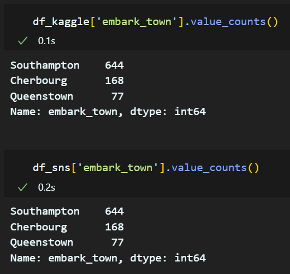The width and height of the screenshot is (290, 274).
Task: Click the 0.2s execution time label
Action: click(x=46, y=187)
